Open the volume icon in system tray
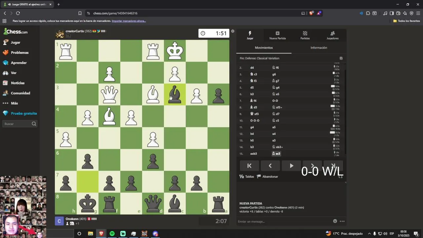The width and height of the screenshot is (423, 238). click(x=385, y=234)
